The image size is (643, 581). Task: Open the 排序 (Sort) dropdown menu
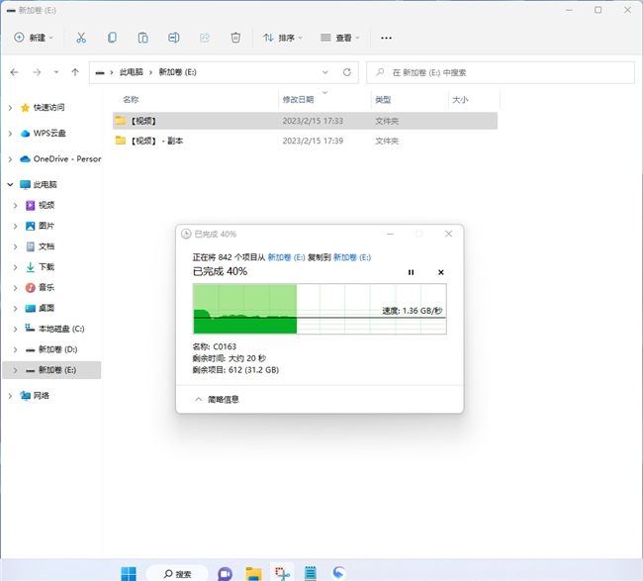click(x=283, y=38)
